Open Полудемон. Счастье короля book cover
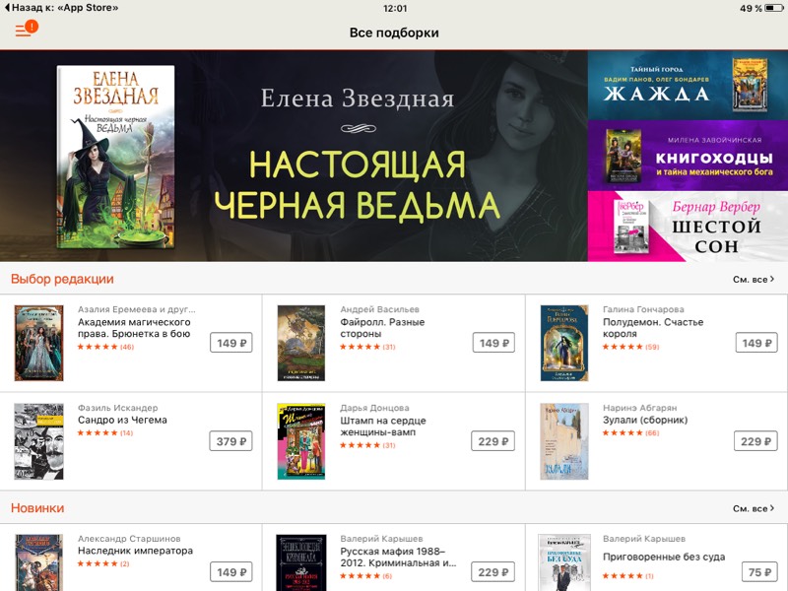 (x=563, y=343)
